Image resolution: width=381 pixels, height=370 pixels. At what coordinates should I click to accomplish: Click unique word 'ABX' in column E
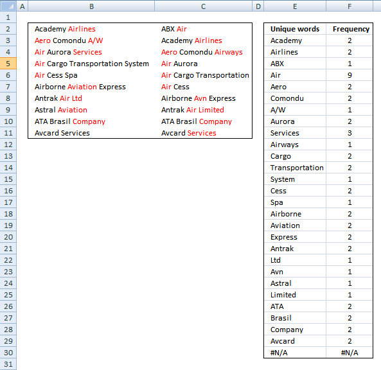tap(295, 64)
